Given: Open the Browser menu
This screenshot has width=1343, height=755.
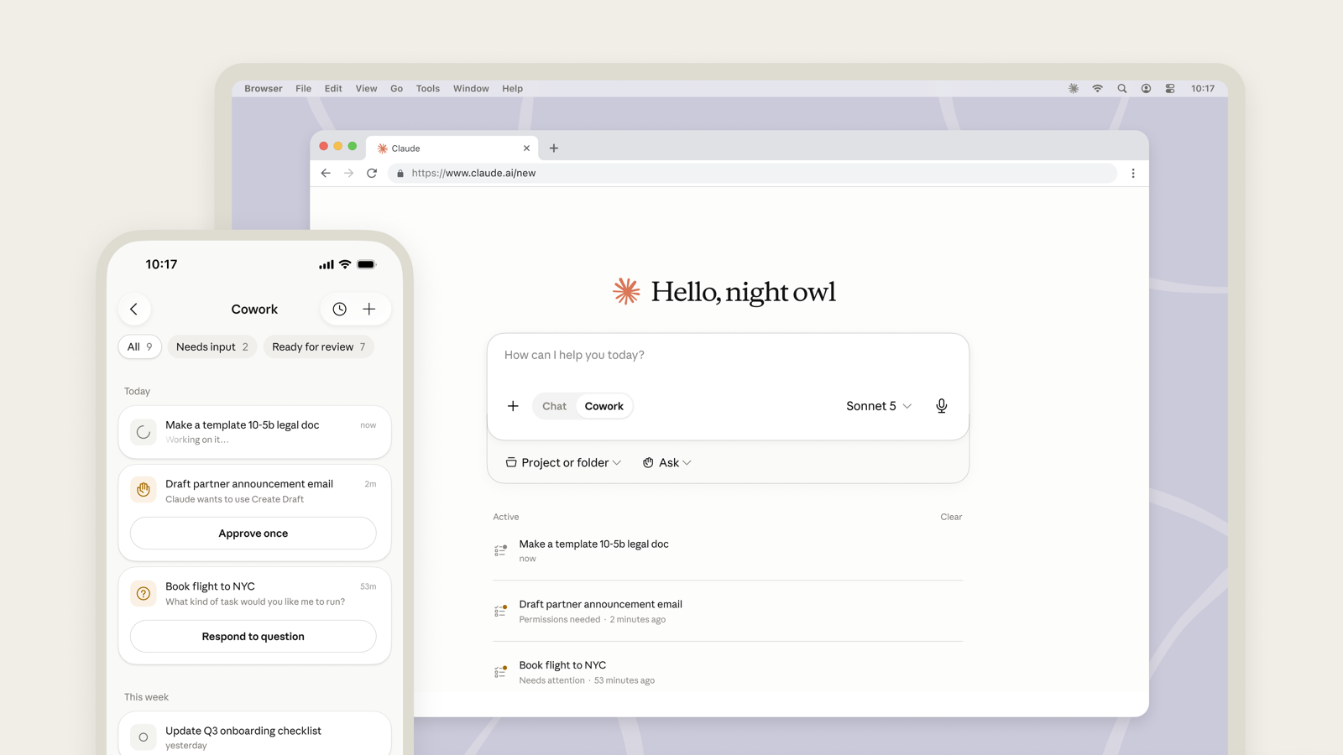Looking at the screenshot, I should (x=264, y=88).
